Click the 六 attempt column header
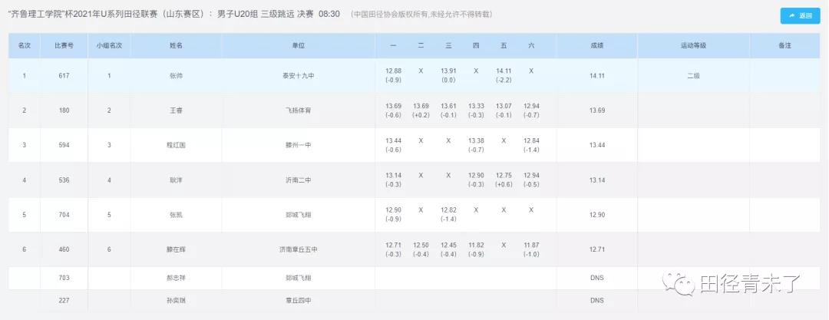Image resolution: width=829 pixels, height=320 pixels. coord(531,46)
